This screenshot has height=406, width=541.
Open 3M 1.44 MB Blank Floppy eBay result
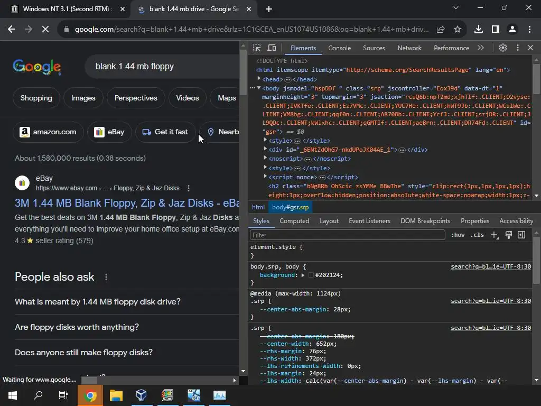click(x=127, y=203)
